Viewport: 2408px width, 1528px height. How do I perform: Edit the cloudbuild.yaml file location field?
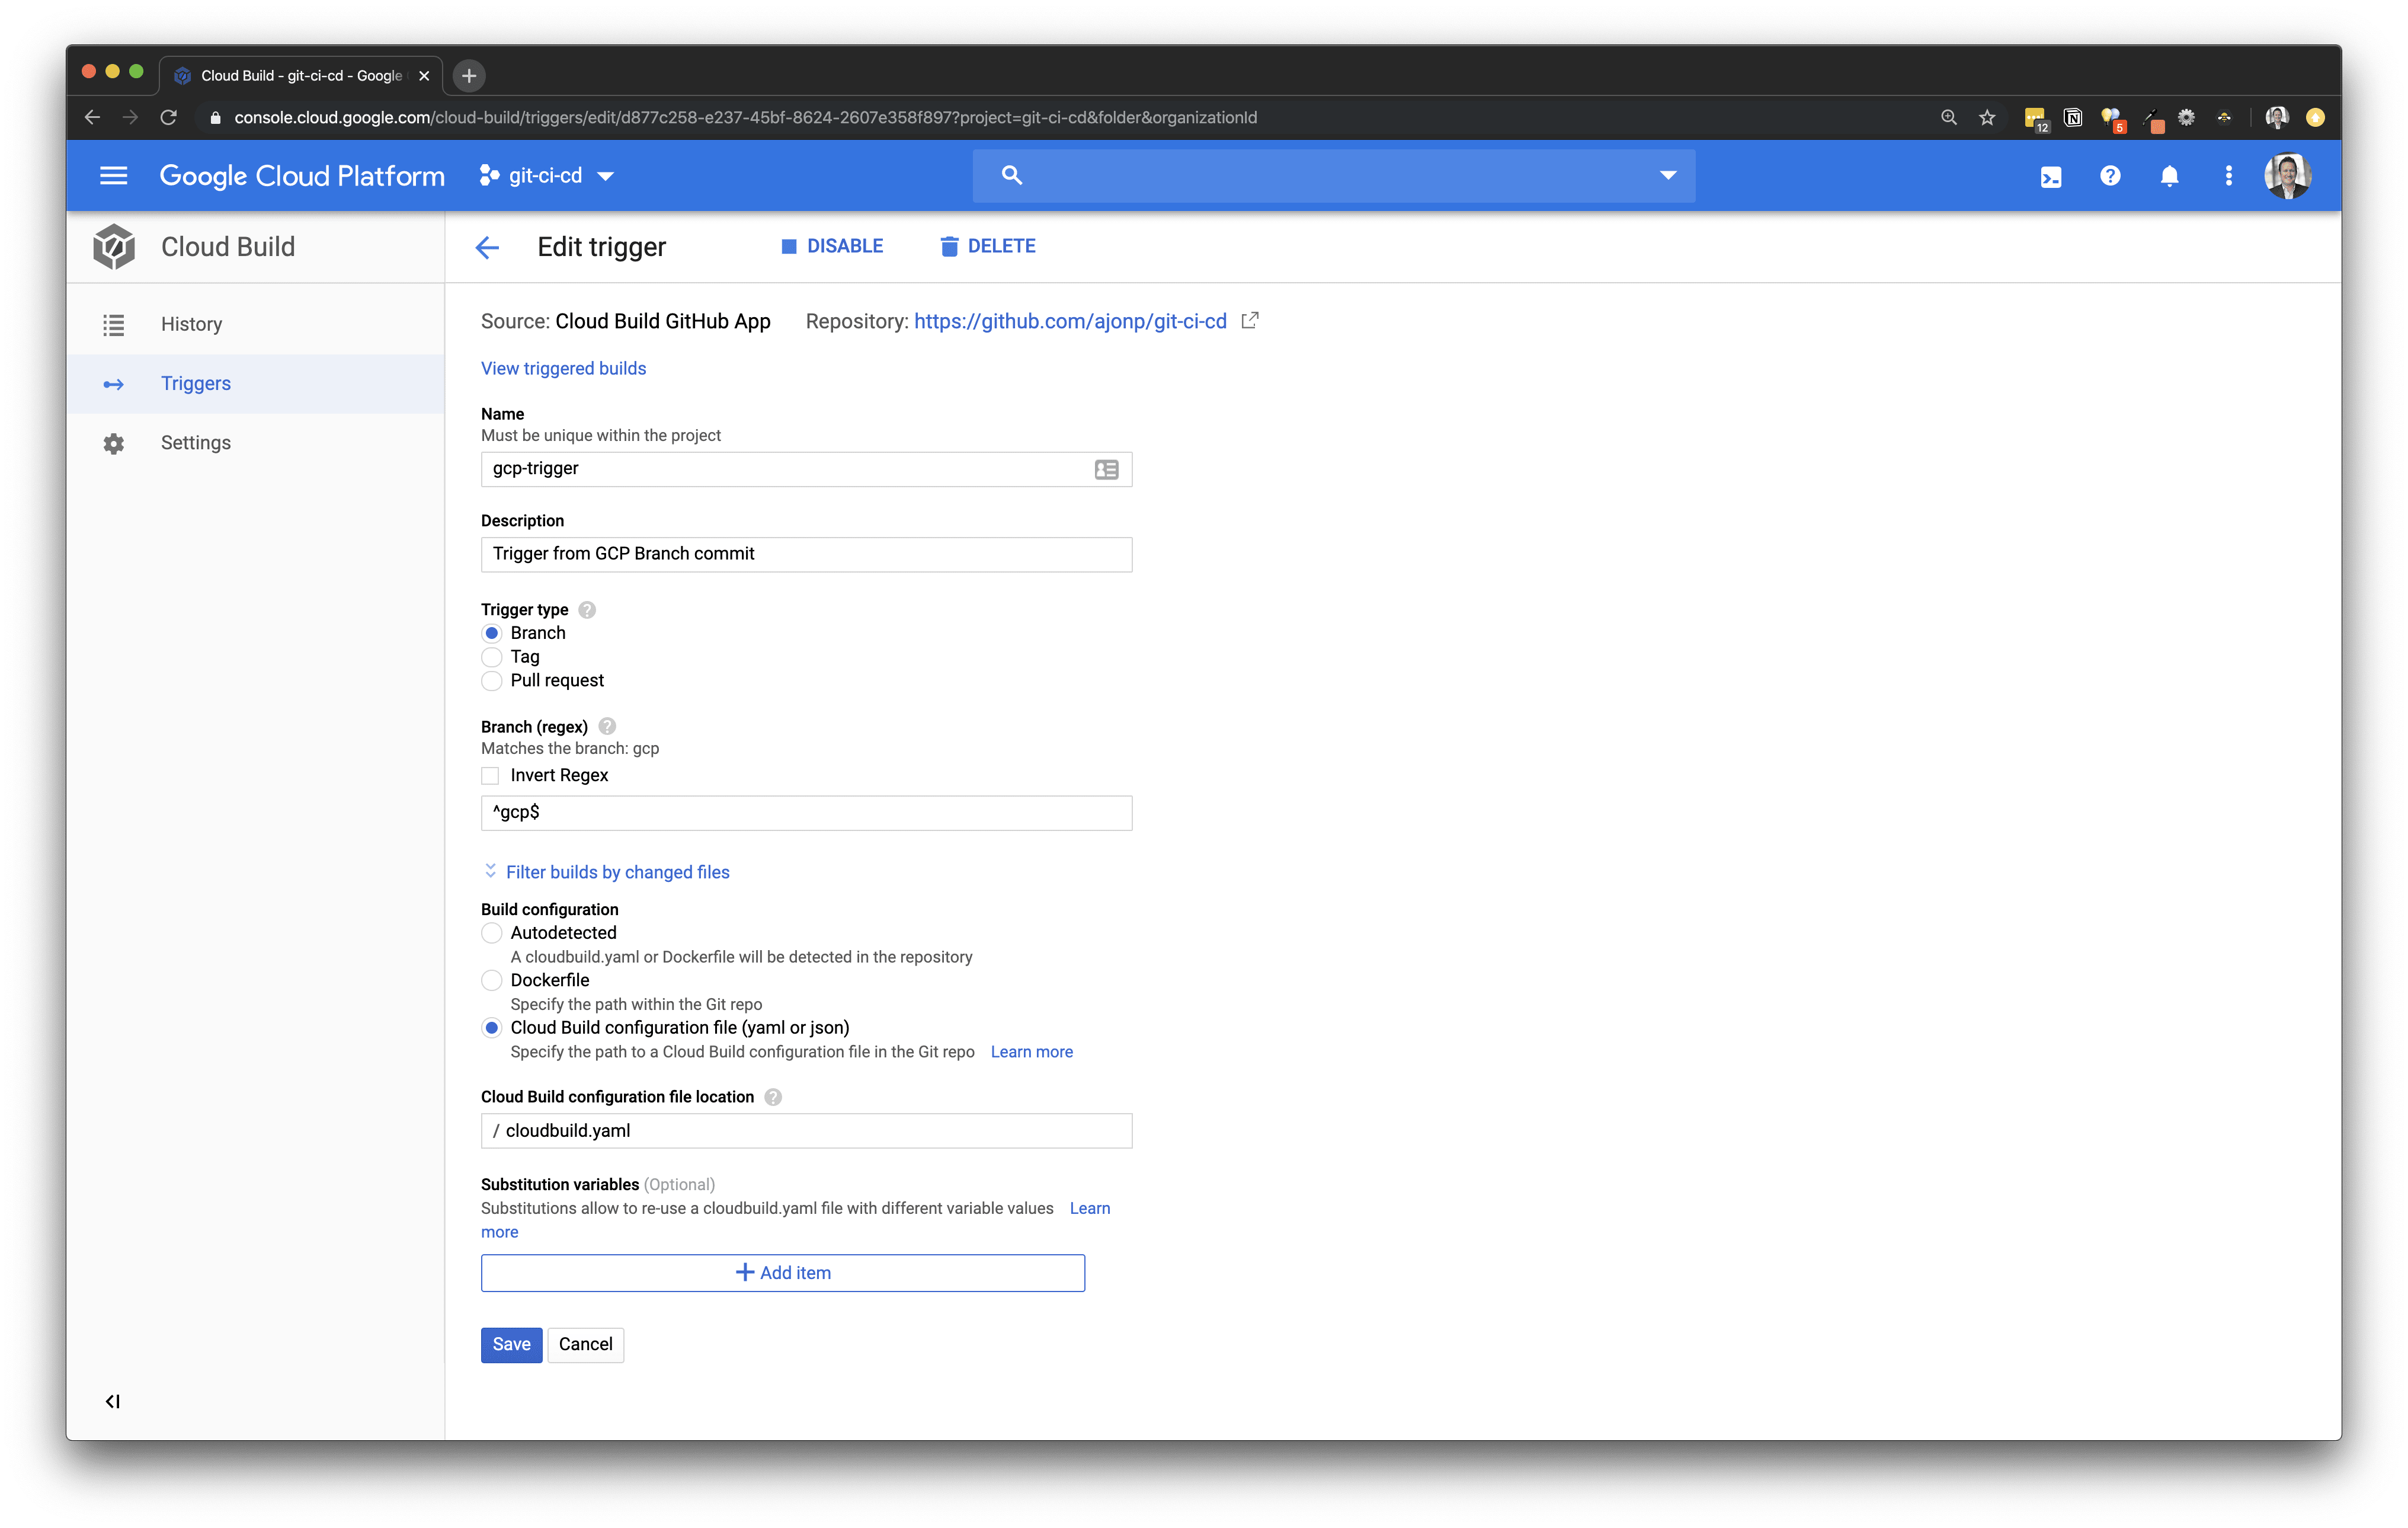coord(806,1131)
